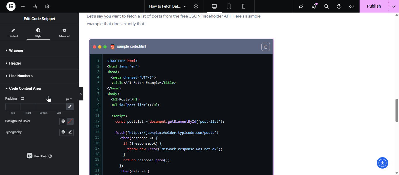This screenshot has height=175, width=399.
Task: Click the fetch jsonplaceholder URL line
Action: pyautogui.click(x=167, y=133)
